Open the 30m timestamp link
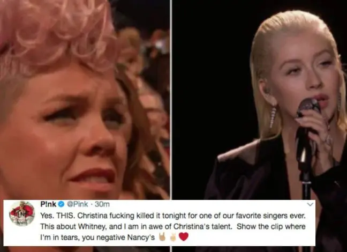Viewport: 347px width, 252px height. (102, 204)
